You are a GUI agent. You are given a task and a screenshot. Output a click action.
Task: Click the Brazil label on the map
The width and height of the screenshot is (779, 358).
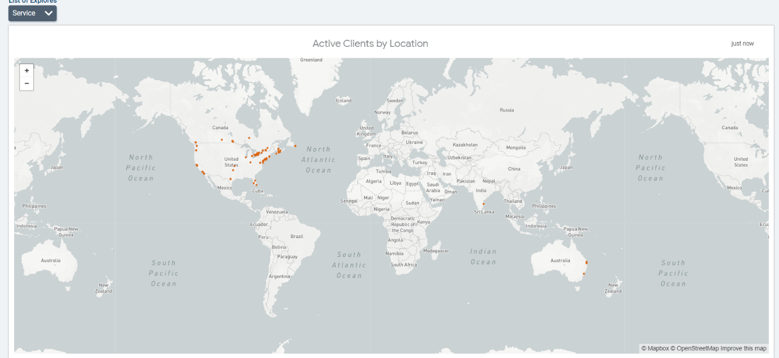click(x=297, y=236)
